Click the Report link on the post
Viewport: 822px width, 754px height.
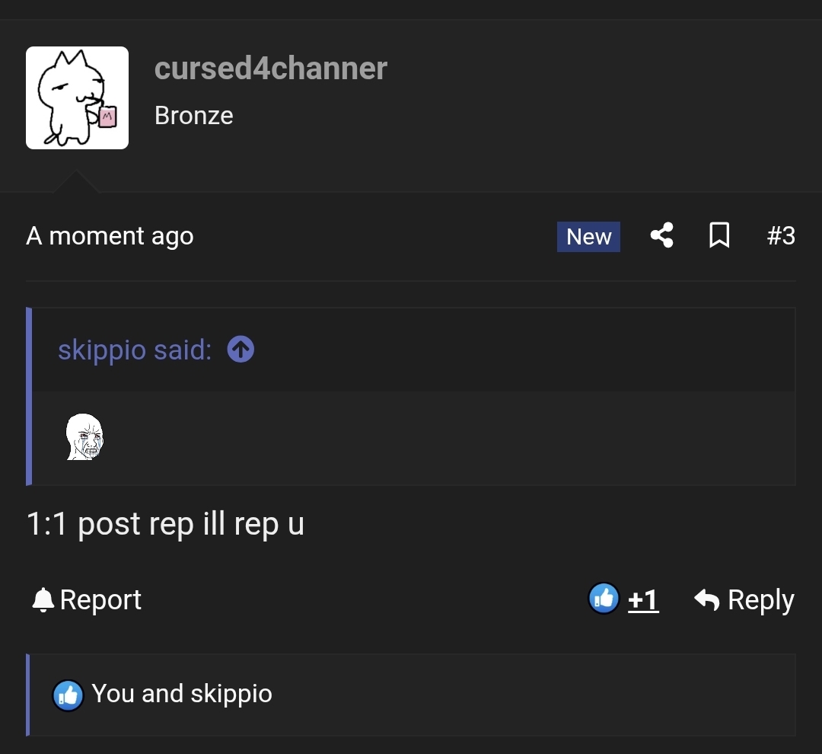(101, 599)
